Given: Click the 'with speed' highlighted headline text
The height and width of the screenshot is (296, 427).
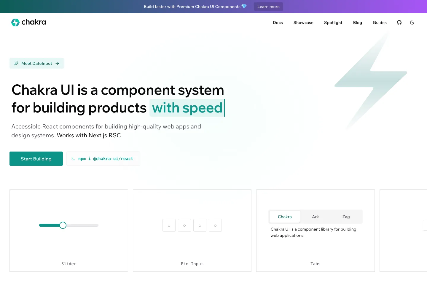Looking at the screenshot, I should [x=187, y=108].
